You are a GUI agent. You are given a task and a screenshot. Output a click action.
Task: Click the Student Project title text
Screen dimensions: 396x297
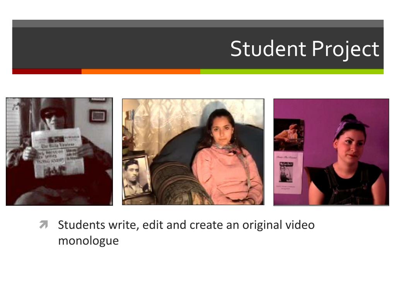[x=305, y=49]
